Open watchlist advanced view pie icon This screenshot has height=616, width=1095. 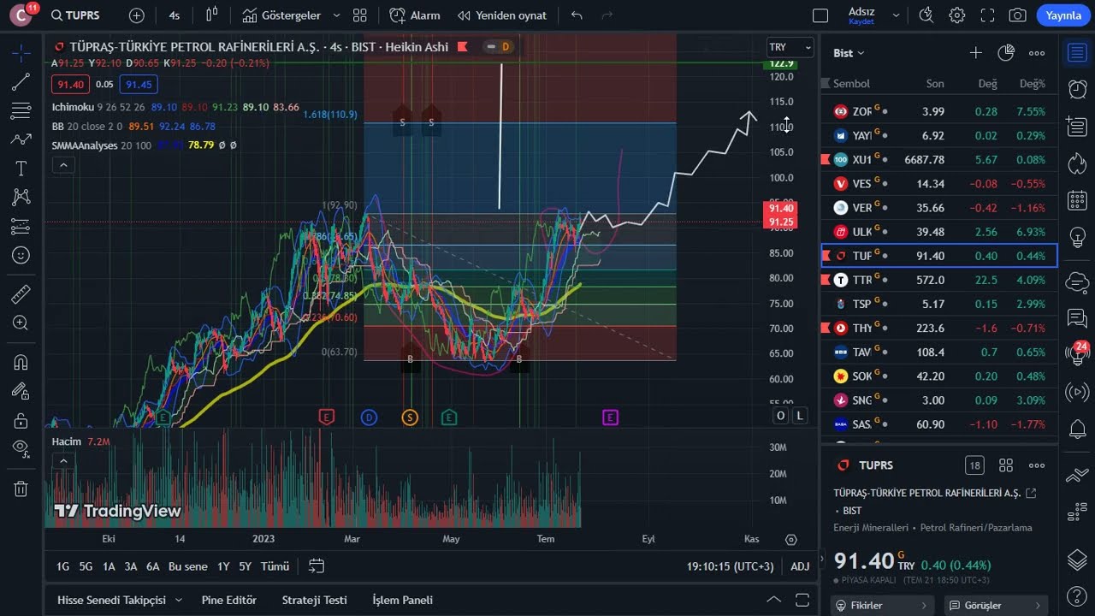(x=1006, y=53)
